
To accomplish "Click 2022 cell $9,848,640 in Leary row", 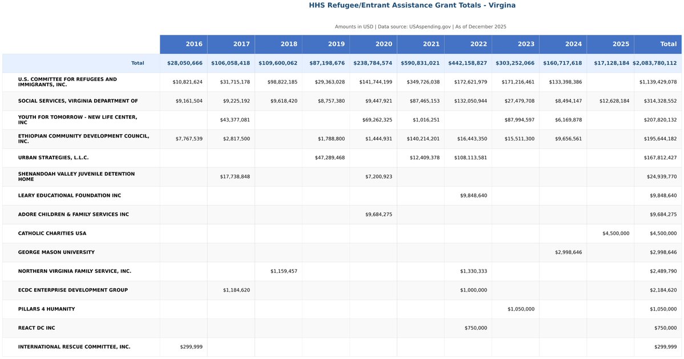I will 473,195.
